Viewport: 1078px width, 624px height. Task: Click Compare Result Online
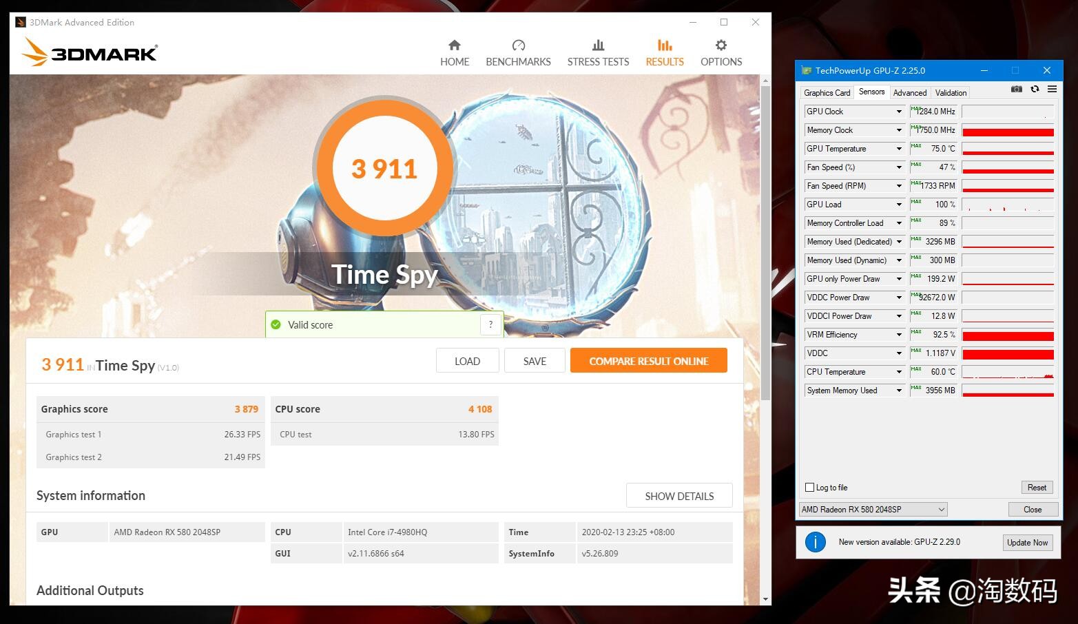coord(648,360)
